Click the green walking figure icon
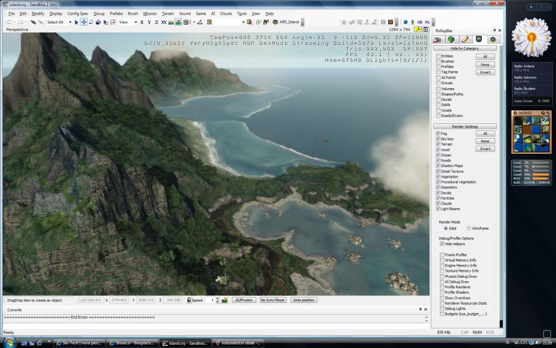The height and width of the screenshot is (348, 556). click(x=413, y=22)
